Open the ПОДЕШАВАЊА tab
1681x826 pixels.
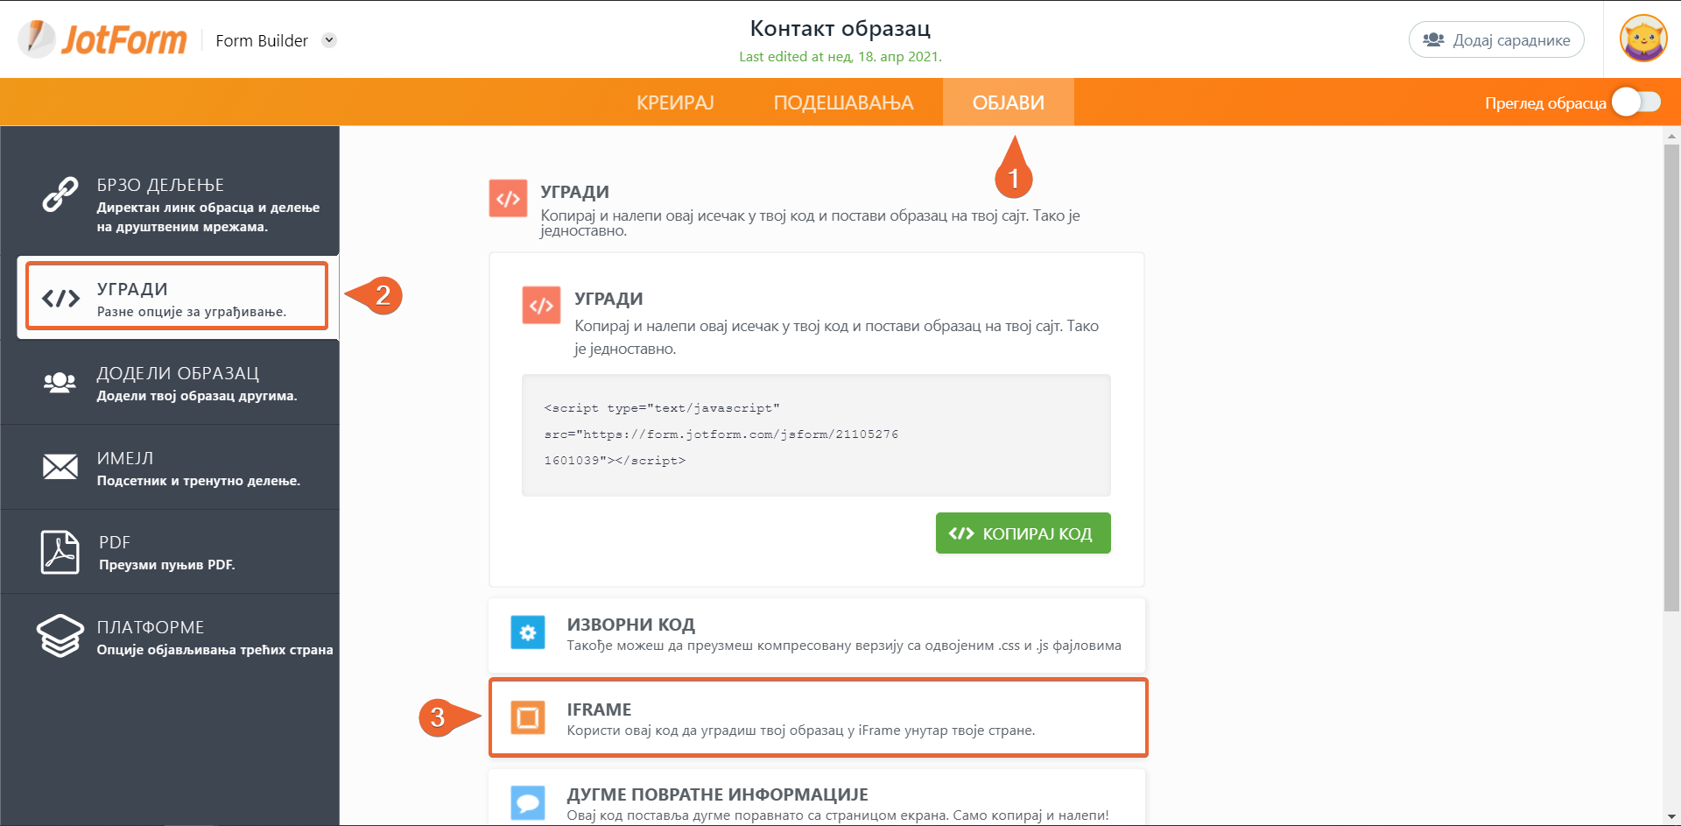coord(843,102)
